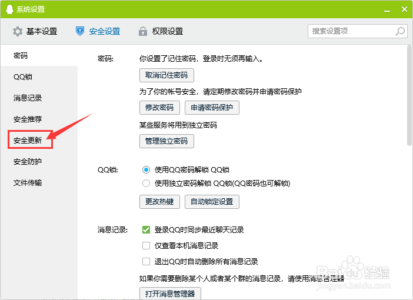Click the padlock icon beside 权限设置

coord(143,31)
